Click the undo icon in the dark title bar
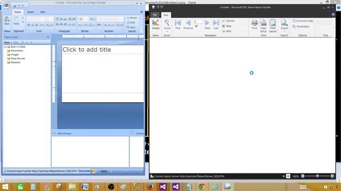The height and width of the screenshot is (191, 341). pos(158,7)
